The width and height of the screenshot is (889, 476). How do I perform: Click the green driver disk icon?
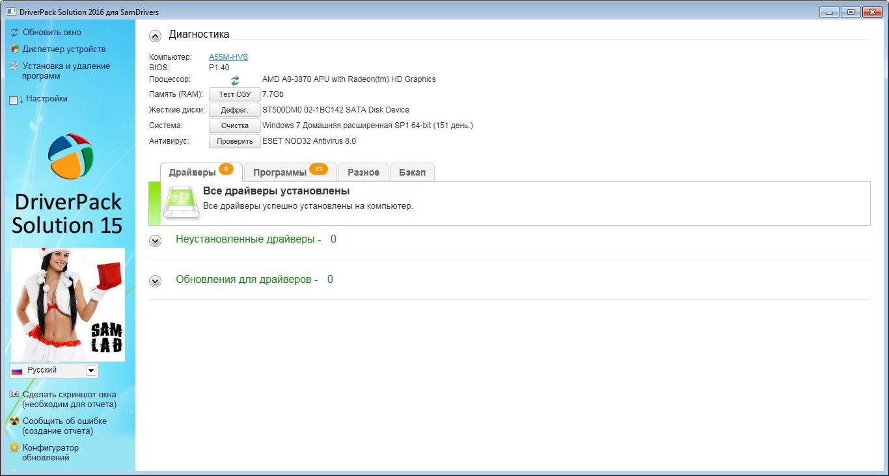(x=180, y=202)
